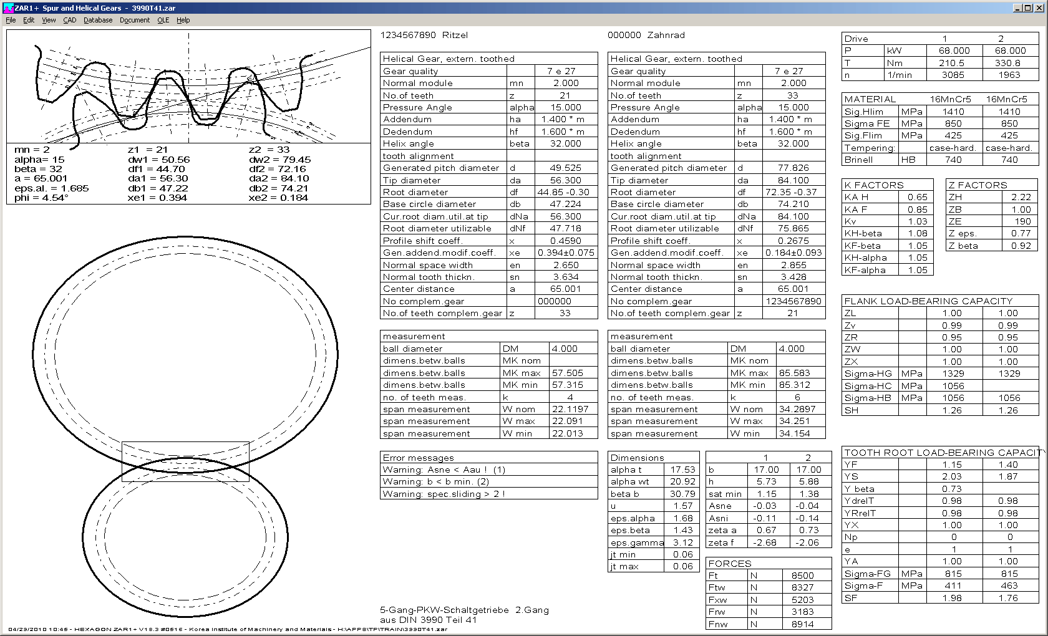Viewport: 1048px width, 636px height.
Task: Click the tooth mesh profile drawing
Action: coord(188,87)
